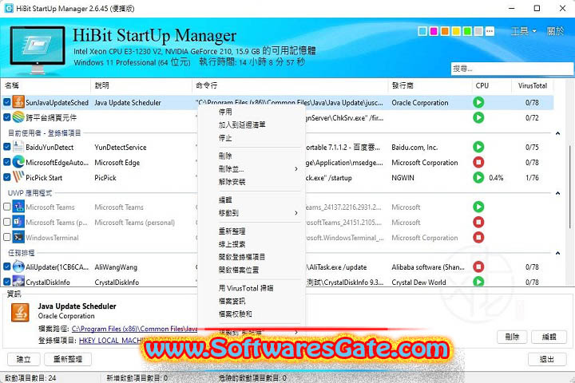Click the 建立 button

pos(23,359)
